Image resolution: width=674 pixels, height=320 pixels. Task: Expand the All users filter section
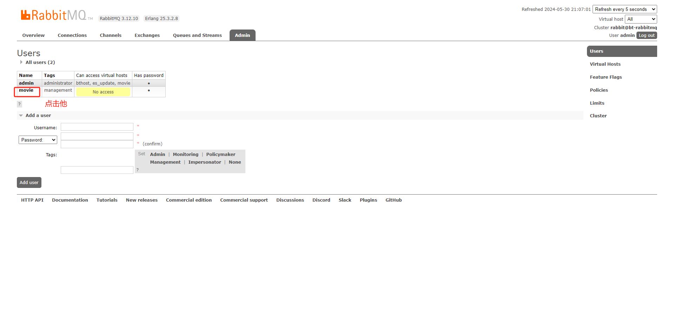pyautogui.click(x=40, y=62)
